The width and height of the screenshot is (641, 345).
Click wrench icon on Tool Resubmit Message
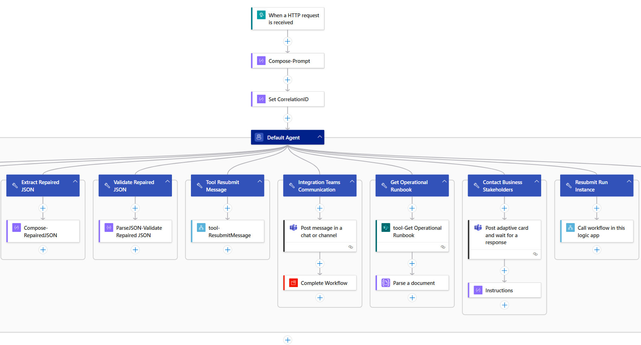click(x=200, y=185)
